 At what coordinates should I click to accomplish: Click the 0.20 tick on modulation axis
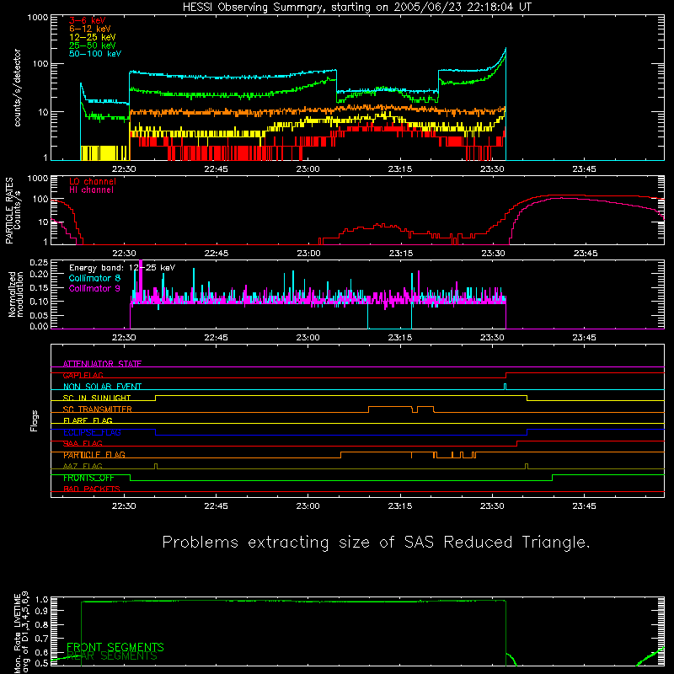[39, 274]
